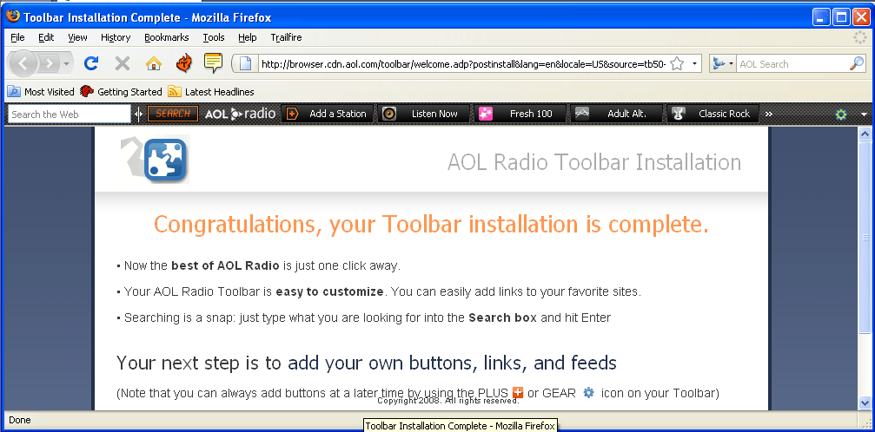875x432 pixels.
Task: Click the search magnifier icon
Action: (856, 63)
